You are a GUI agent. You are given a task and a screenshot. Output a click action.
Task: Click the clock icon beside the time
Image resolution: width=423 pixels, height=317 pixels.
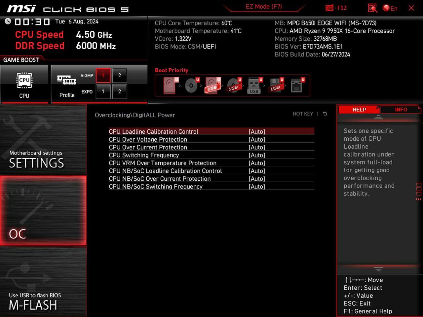click(x=8, y=21)
